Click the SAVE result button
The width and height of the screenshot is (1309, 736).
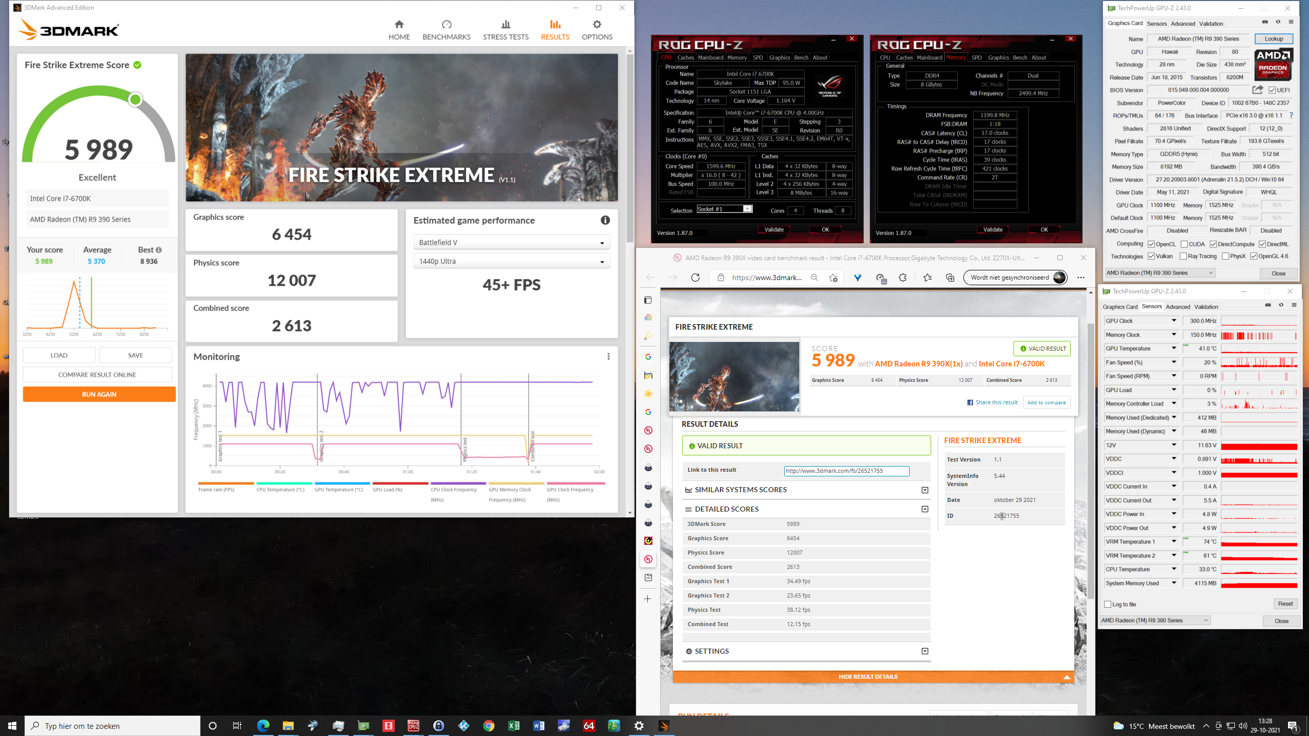coord(136,355)
